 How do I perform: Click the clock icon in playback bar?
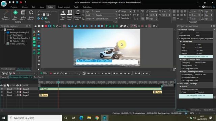point(84,73)
